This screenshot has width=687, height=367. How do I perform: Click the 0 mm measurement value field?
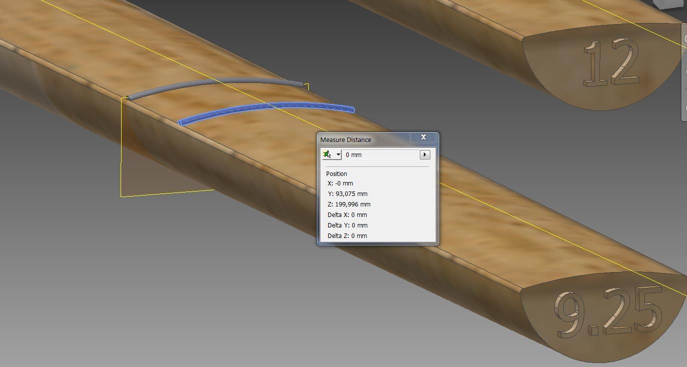coord(380,154)
